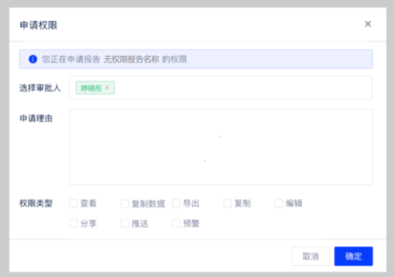Tick the 复制数据 permission checkbox
This screenshot has width=394, height=277.
coord(125,204)
